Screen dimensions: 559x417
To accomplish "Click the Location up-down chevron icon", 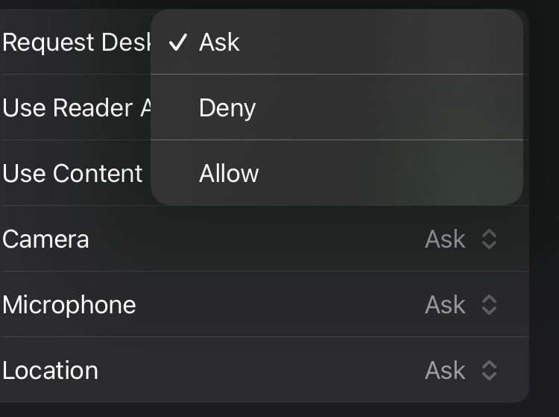I will point(489,371).
